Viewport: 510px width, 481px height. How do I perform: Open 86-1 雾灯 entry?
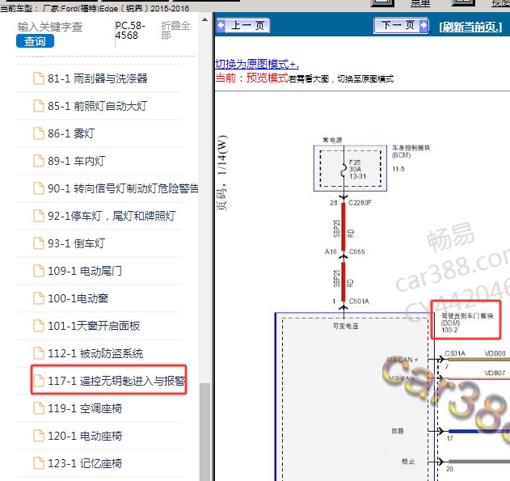71,133
